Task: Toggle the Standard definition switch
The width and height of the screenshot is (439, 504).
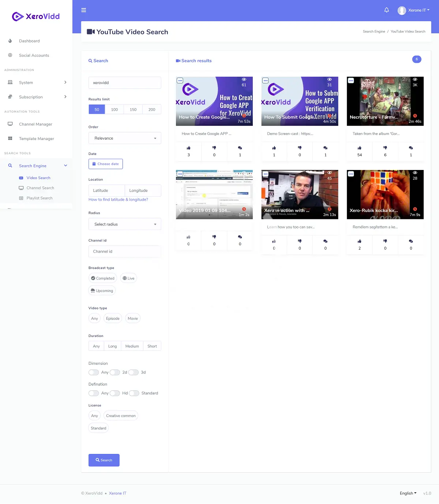Action: 134,393
